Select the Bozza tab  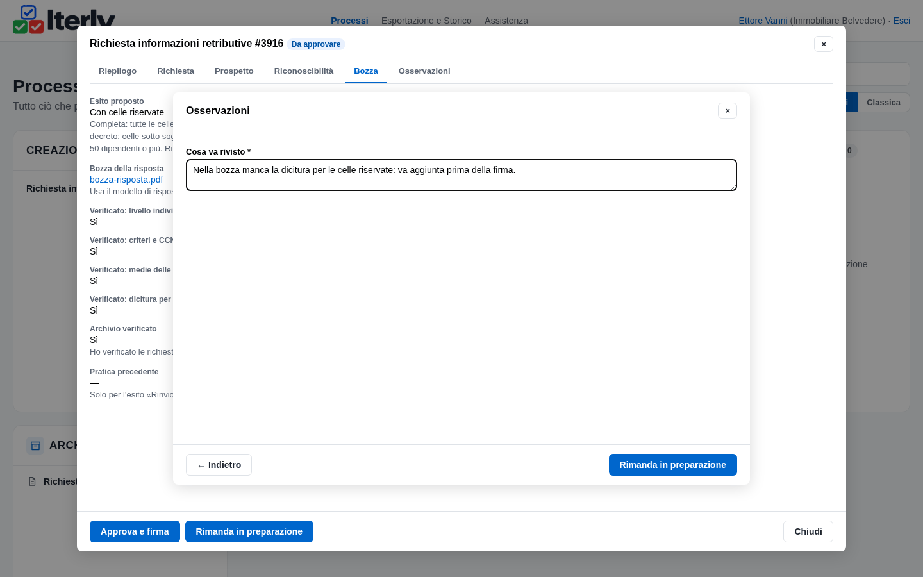click(x=366, y=71)
